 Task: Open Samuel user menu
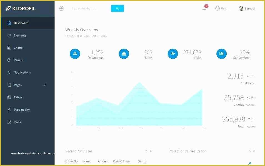[x=247, y=8]
